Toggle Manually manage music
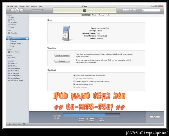The image size is (169, 136). (74, 84)
